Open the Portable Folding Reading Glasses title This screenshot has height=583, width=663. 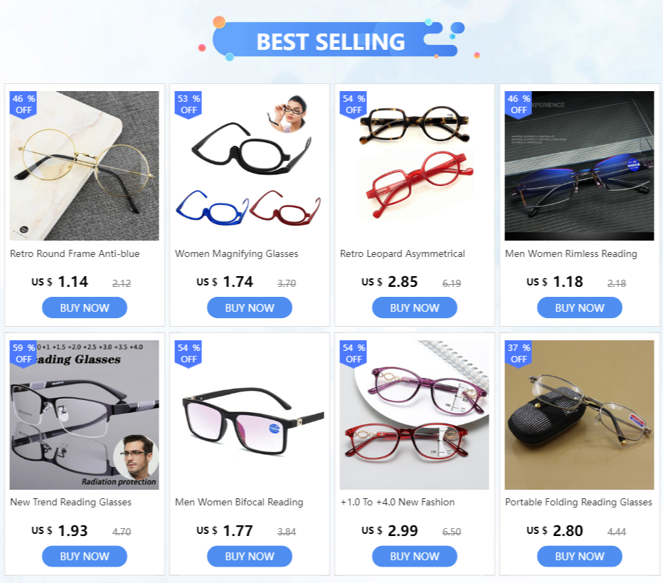pyautogui.click(x=578, y=502)
